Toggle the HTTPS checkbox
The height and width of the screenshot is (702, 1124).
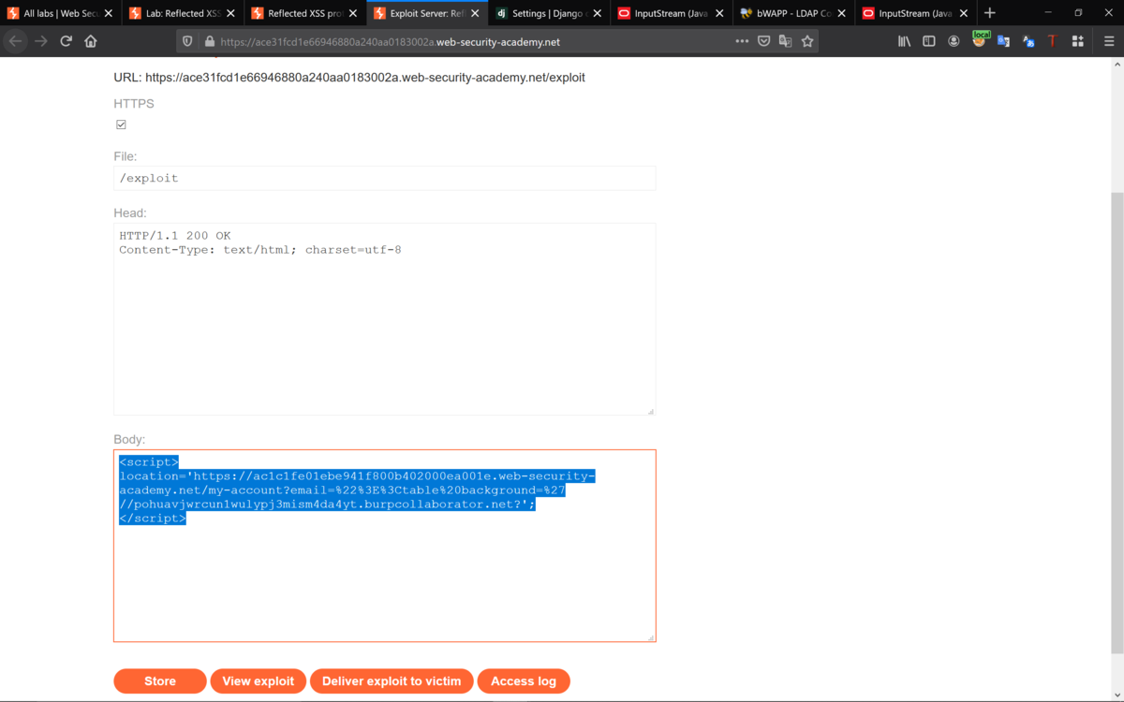point(121,124)
